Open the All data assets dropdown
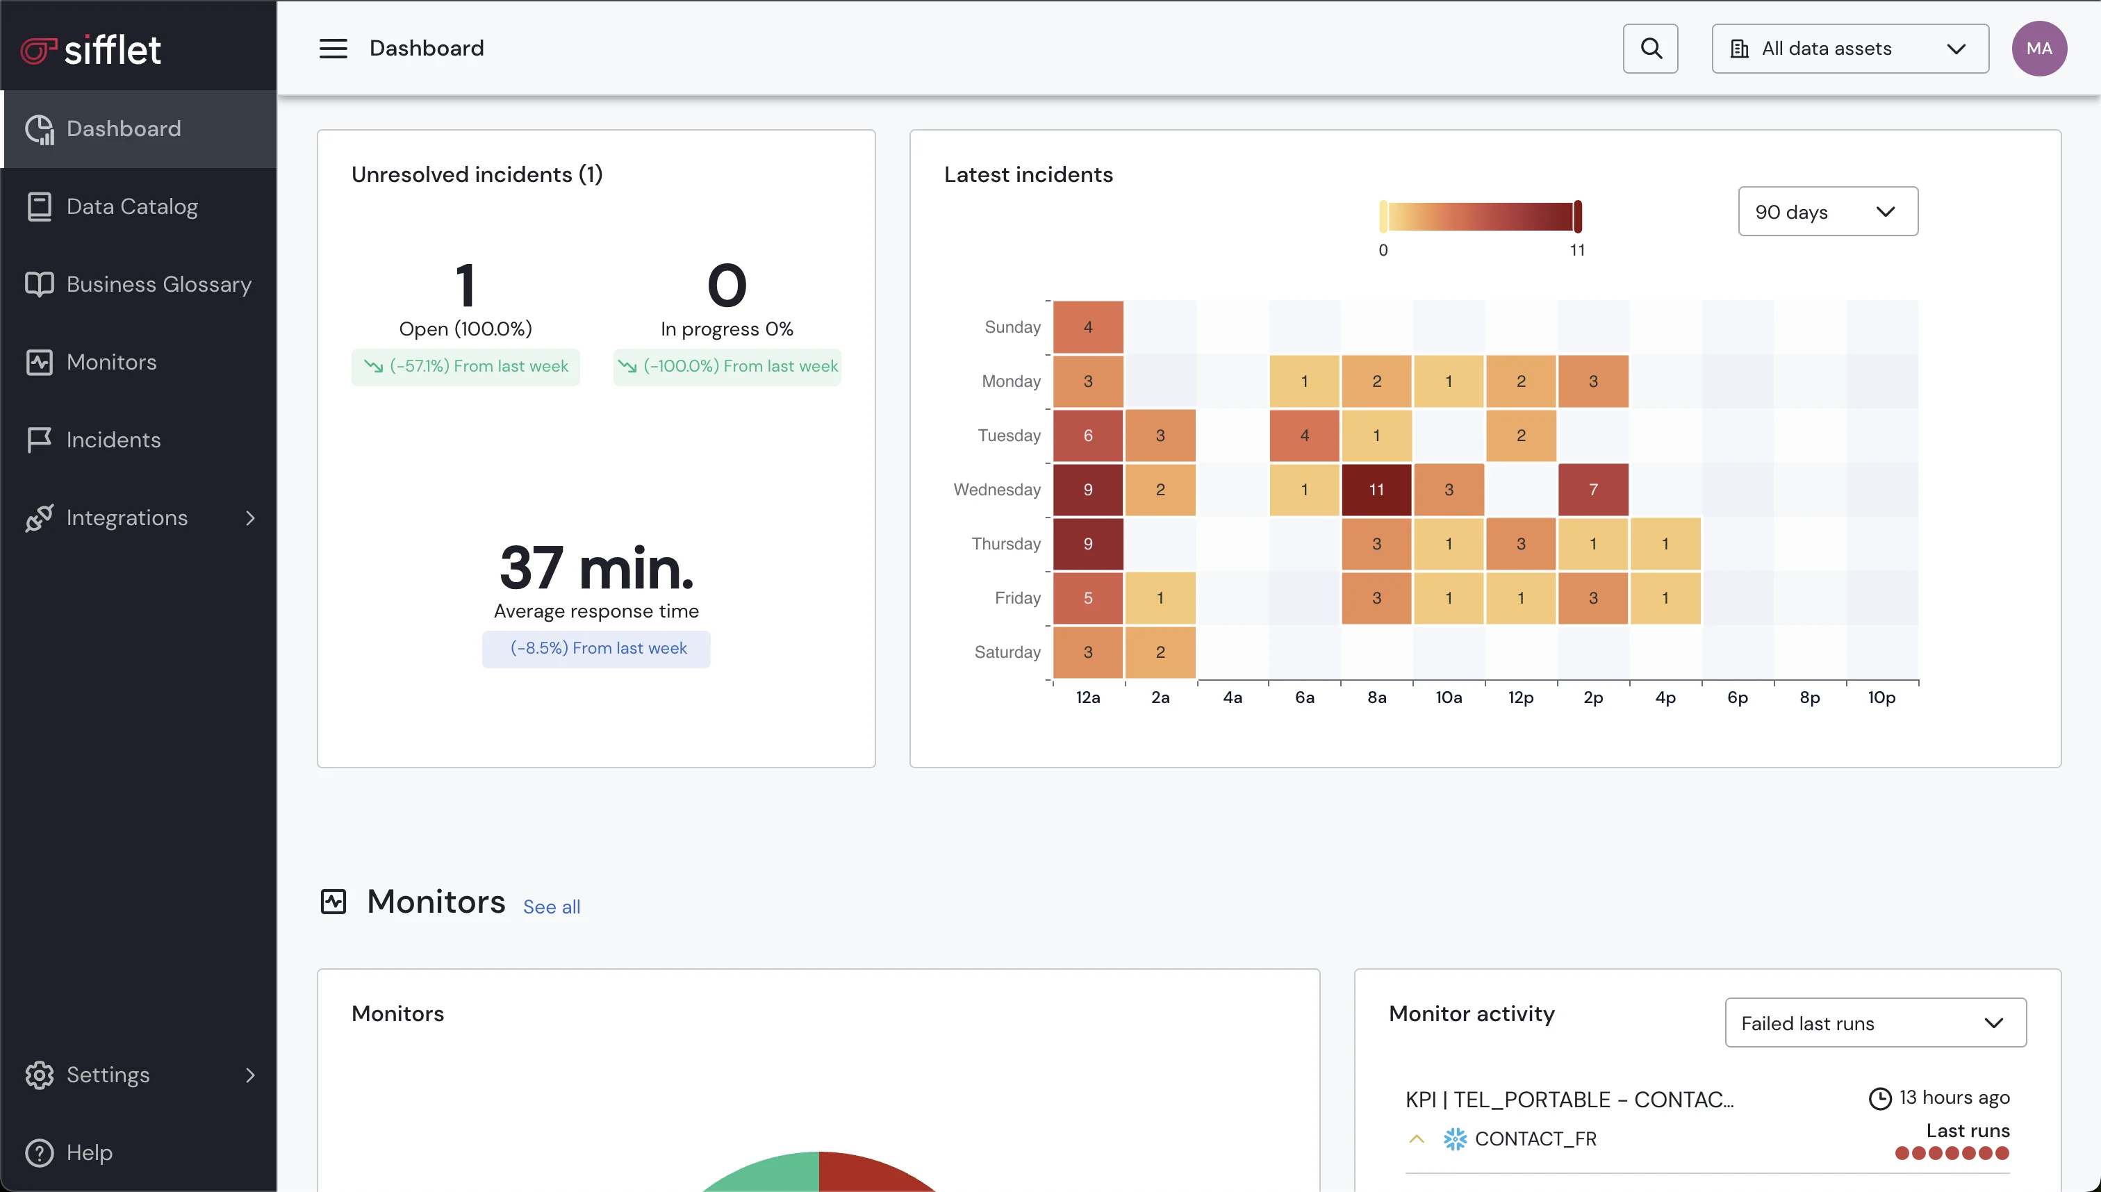This screenshot has width=2101, height=1192. (1849, 49)
